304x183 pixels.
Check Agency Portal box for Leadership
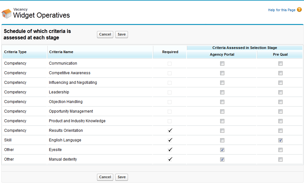pyautogui.click(x=222, y=92)
